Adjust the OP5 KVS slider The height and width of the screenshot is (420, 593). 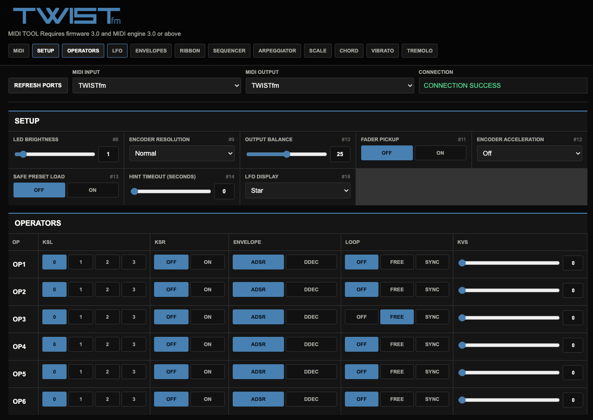coord(509,373)
